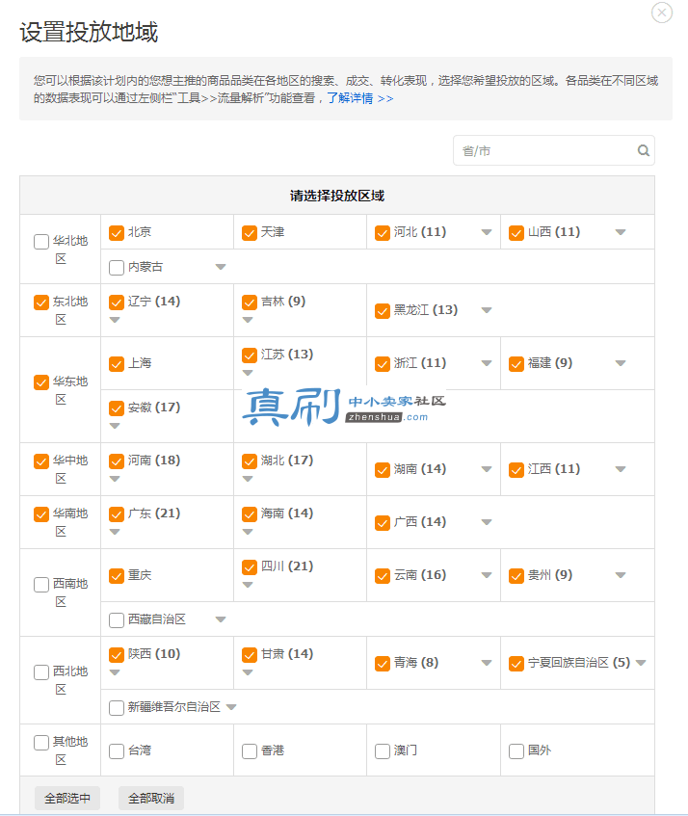
Task: Uncheck the 四川 (21) checkbox
Action: point(250,567)
